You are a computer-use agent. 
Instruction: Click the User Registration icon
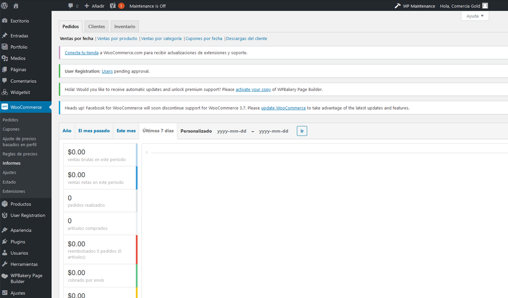[5, 215]
